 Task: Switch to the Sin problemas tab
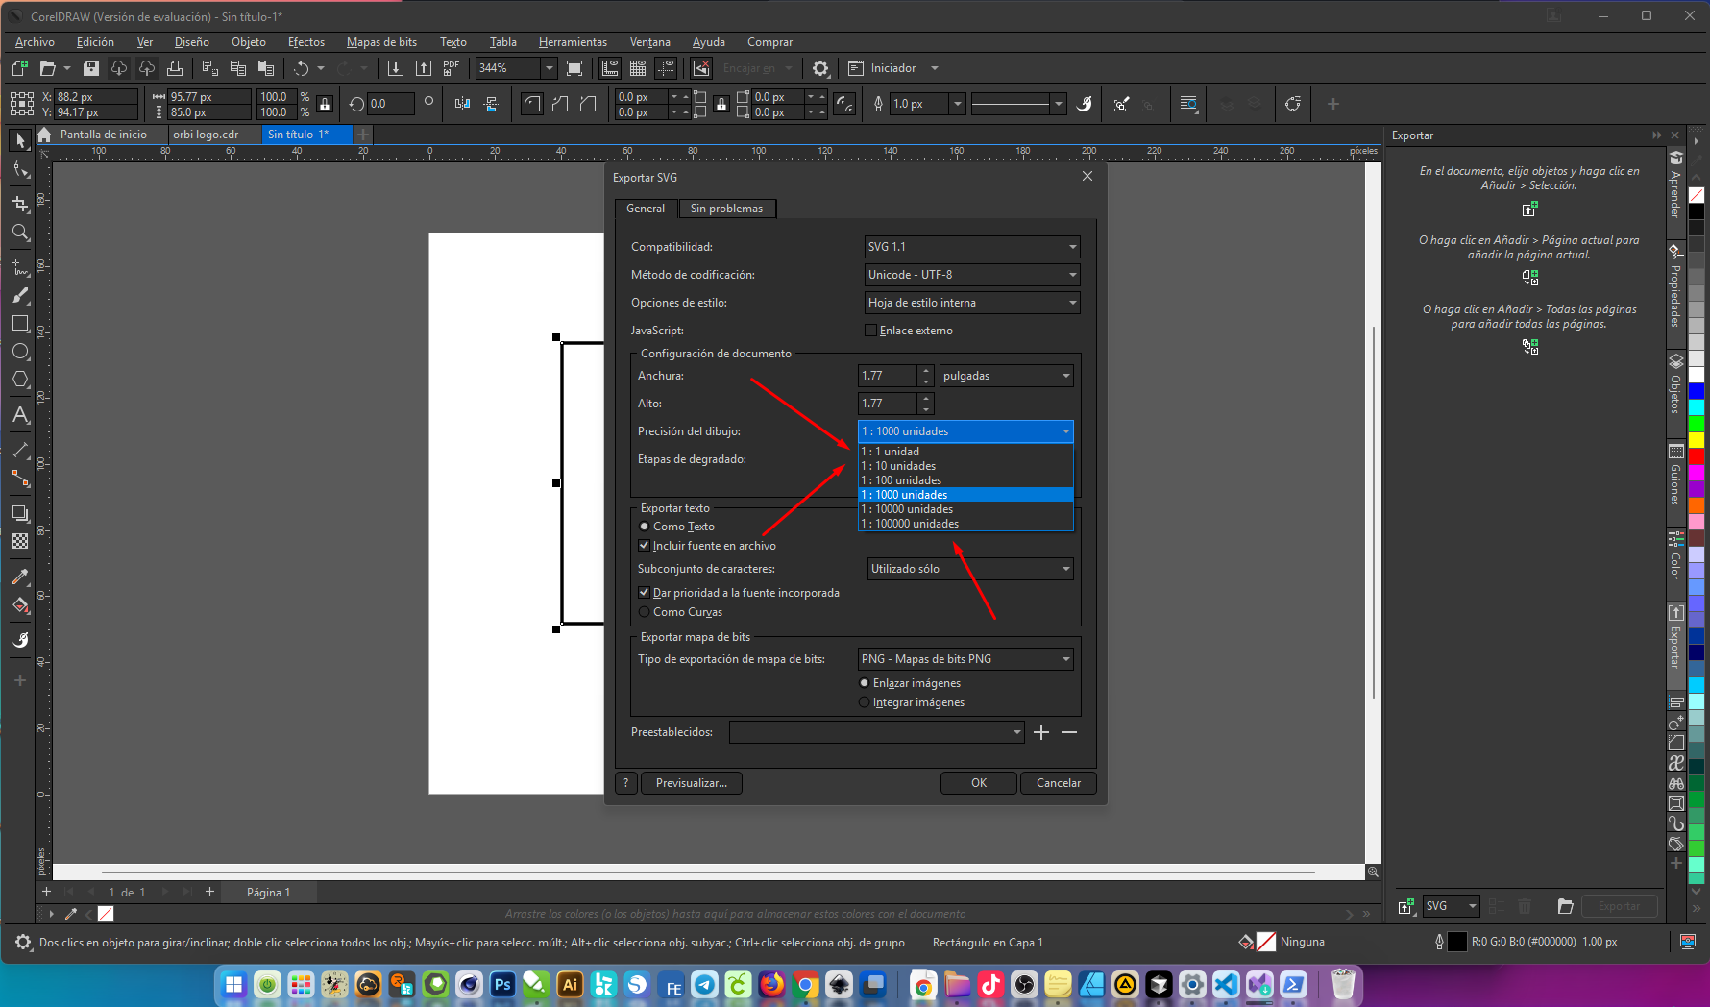(726, 209)
